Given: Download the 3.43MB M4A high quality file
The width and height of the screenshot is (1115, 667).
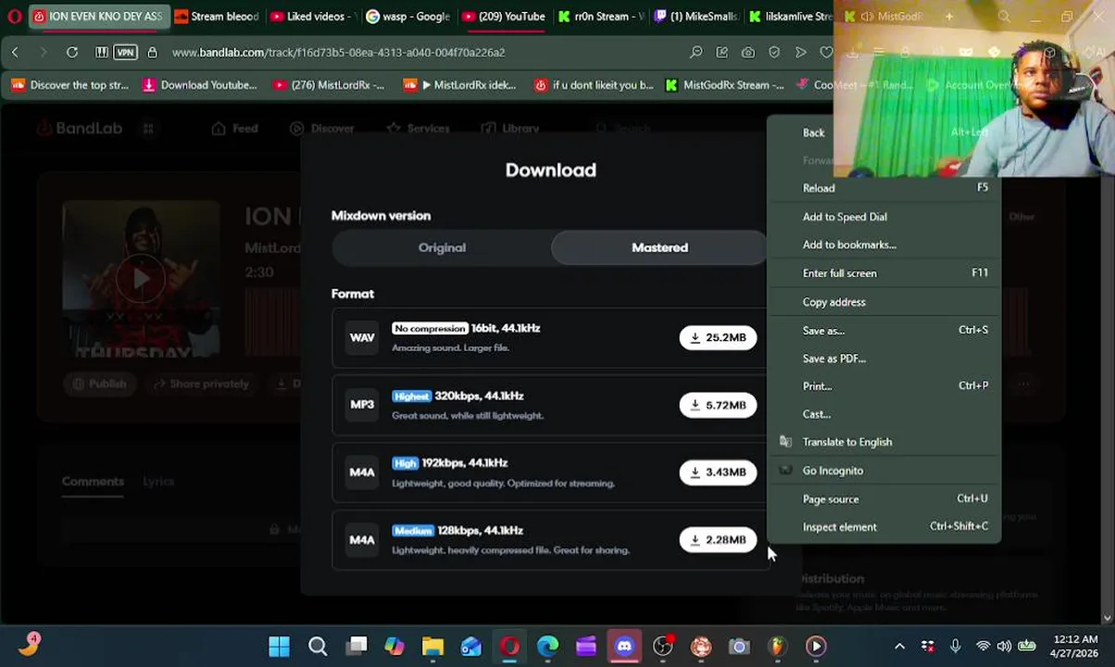Looking at the screenshot, I should (718, 472).
